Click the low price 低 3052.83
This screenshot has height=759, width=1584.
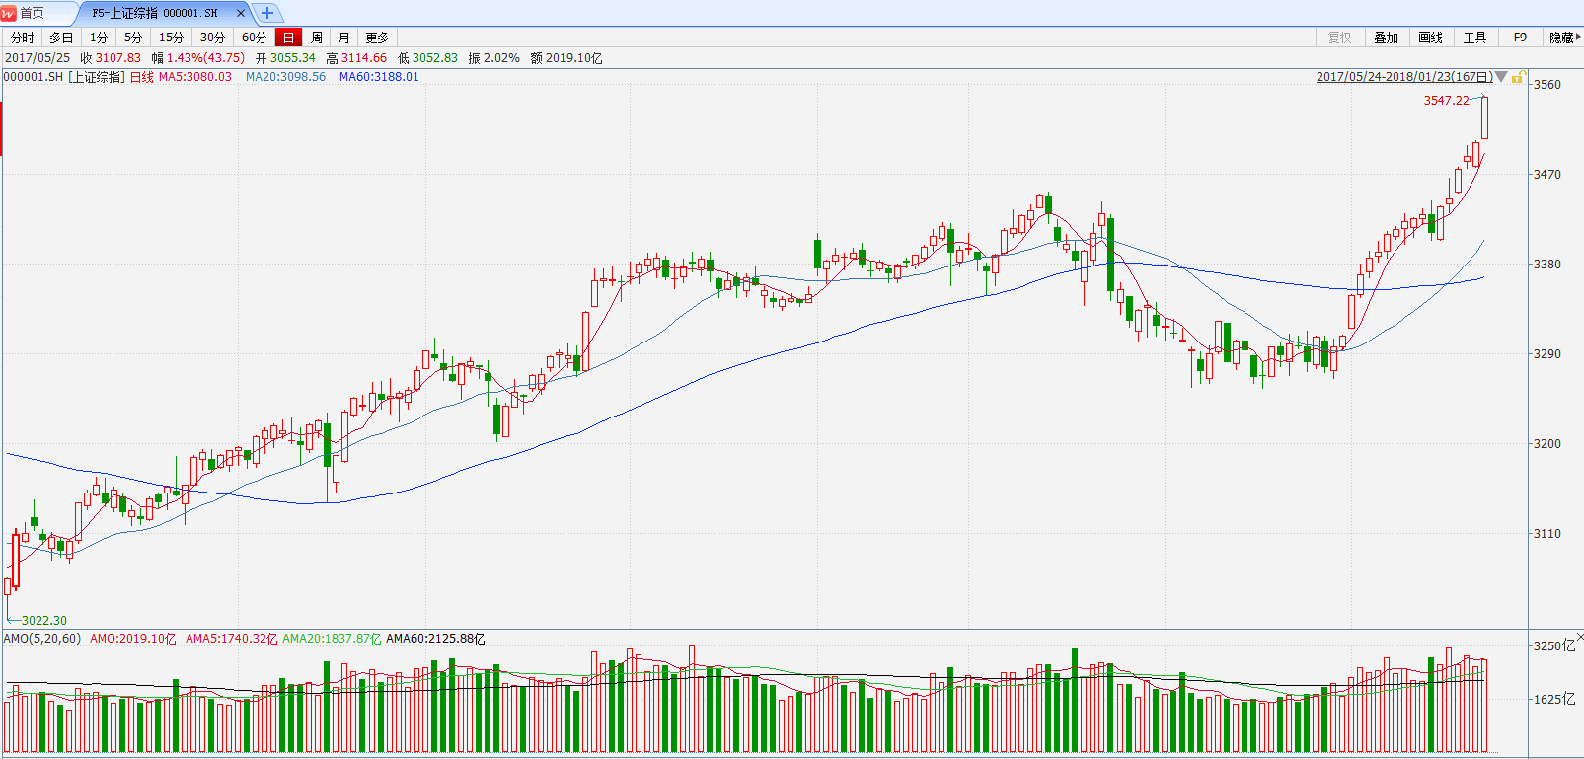pyautogui.click(x=427, y=58)
